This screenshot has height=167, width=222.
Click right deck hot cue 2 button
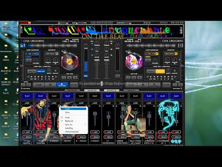[134, 77]
